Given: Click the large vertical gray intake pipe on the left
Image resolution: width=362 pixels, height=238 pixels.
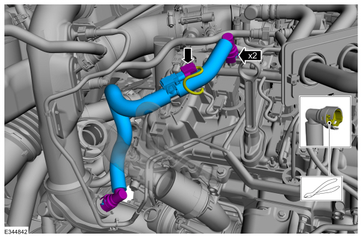Looking at the screenshot, I should pos(54,116).
